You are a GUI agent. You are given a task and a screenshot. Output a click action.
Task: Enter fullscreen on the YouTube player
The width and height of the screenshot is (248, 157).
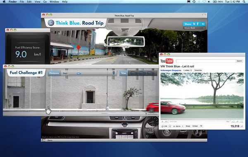pyautogui.click(x=241, y=121)
